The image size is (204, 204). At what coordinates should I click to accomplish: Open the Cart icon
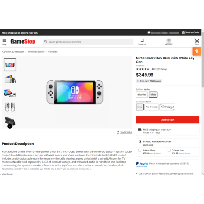click(x=197, y=42)
